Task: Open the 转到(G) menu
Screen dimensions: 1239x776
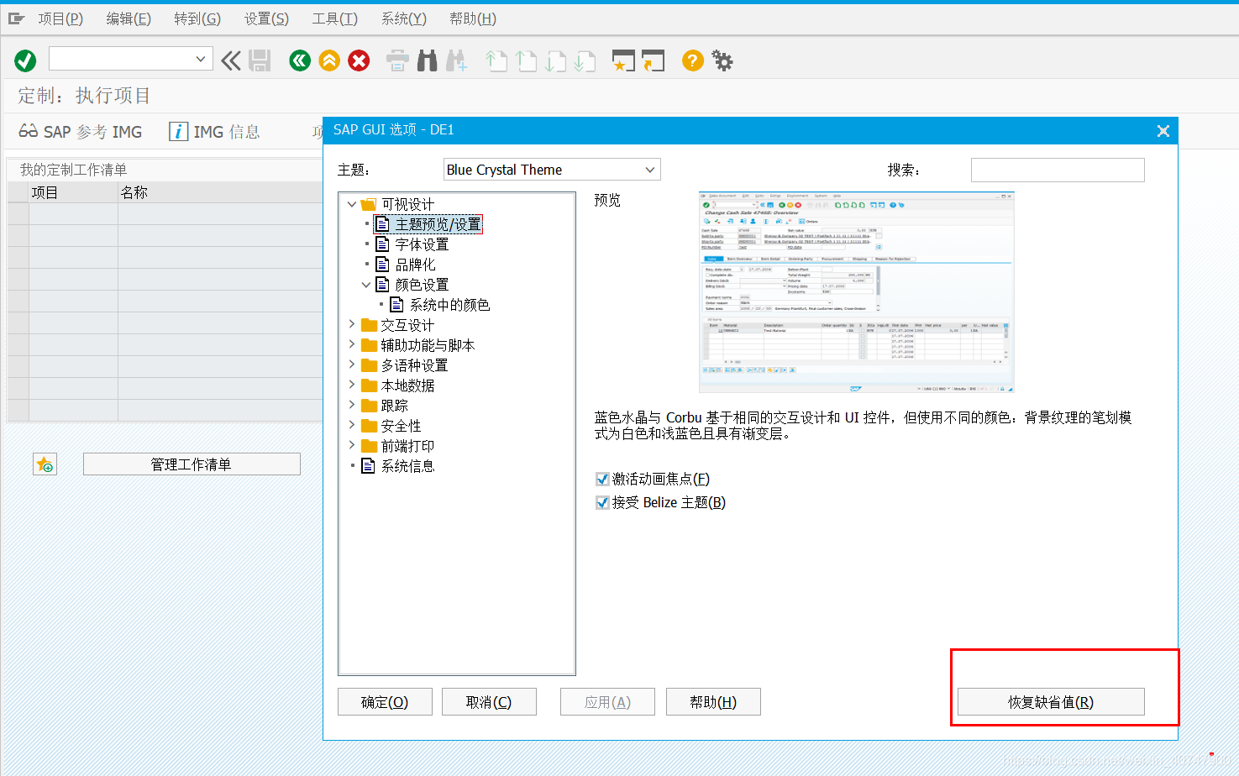Action: [197, 18]
